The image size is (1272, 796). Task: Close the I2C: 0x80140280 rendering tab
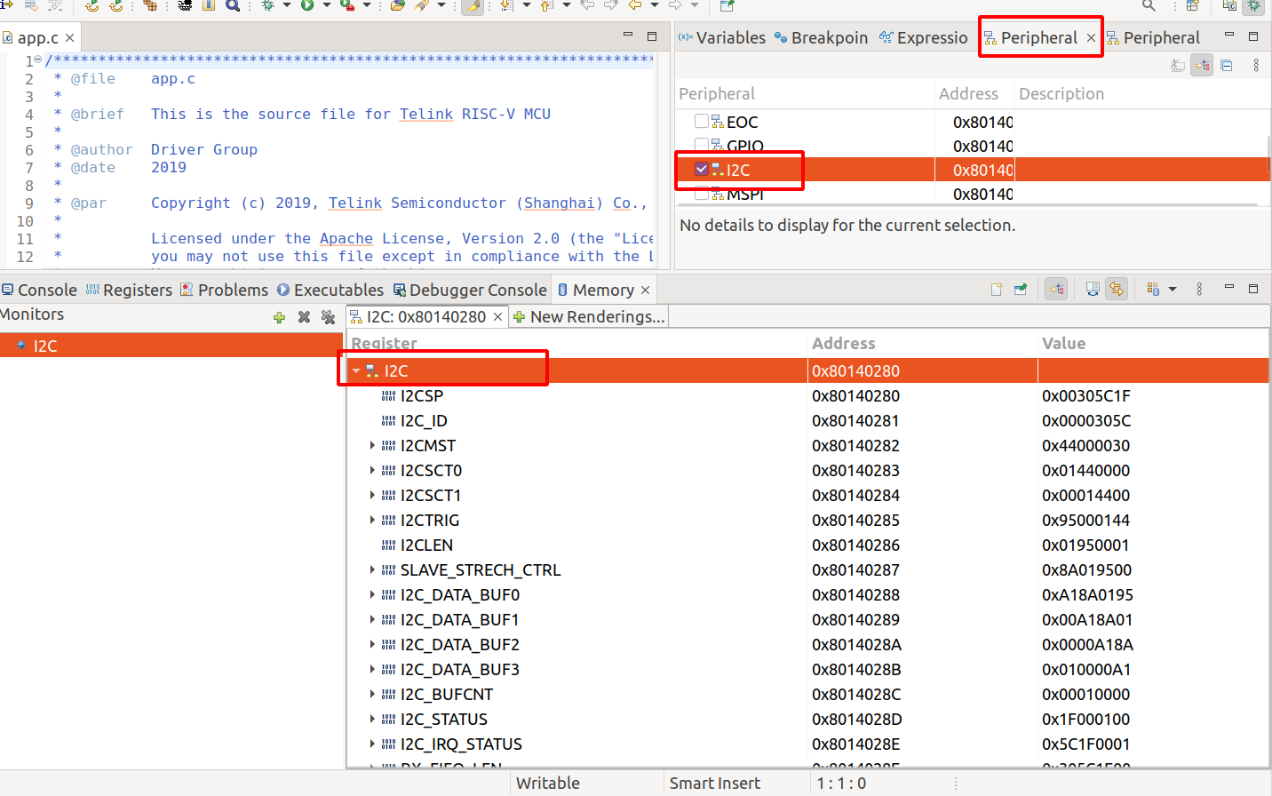coord(498,316)
